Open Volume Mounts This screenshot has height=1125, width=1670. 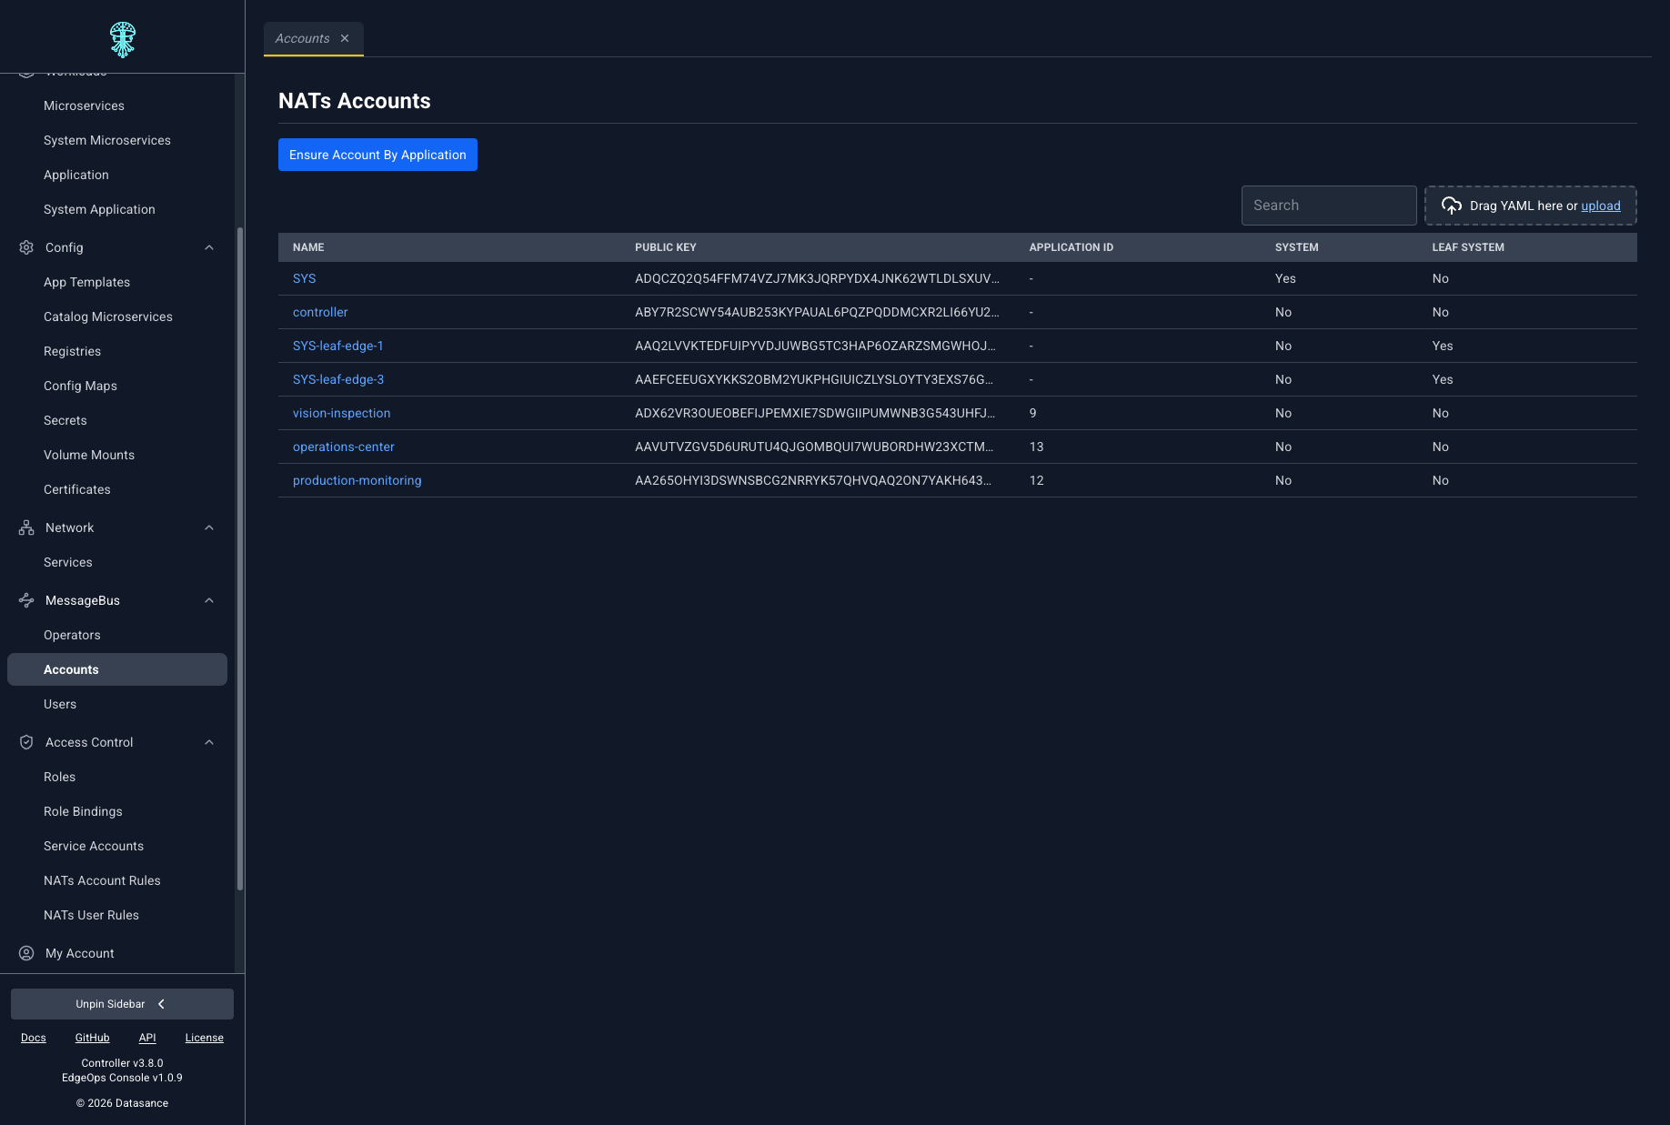89,455
